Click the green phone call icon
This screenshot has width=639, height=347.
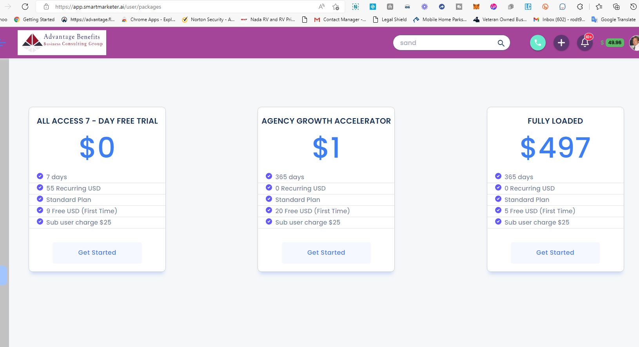pos(537,43)
